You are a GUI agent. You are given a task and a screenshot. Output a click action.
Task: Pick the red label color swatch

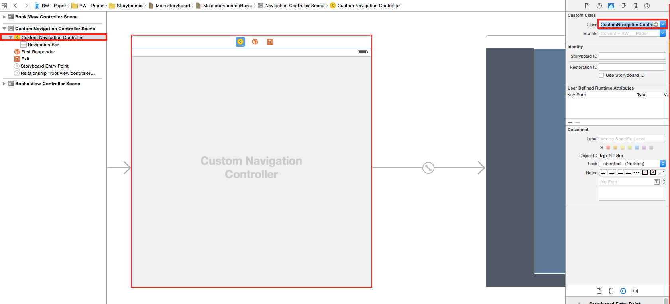pos(608,148)
